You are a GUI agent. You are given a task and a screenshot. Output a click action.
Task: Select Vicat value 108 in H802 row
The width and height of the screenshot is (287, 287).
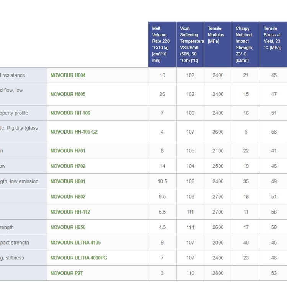coord(190,197)
